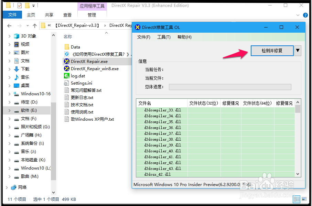The image size is (312, 206).
Task: Click scroll up arrow in file list
Action: (x=298, y=102)
